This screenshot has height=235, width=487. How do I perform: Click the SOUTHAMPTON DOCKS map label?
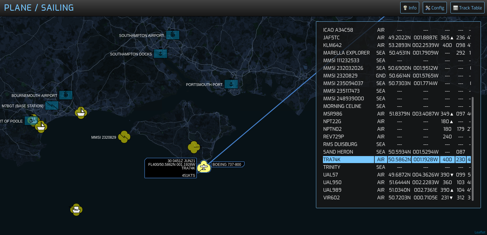click(131, 54)
